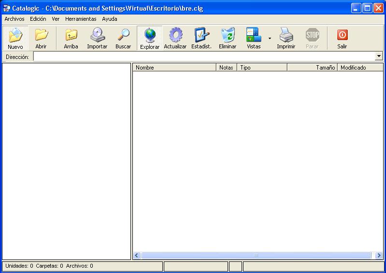Click the Carpetas: 0 status text
The height and width of the screenshot is (273, 386).
pos(49,266)
